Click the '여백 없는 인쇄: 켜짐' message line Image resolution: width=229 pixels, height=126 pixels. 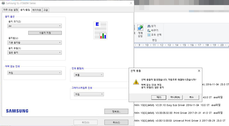151,85
